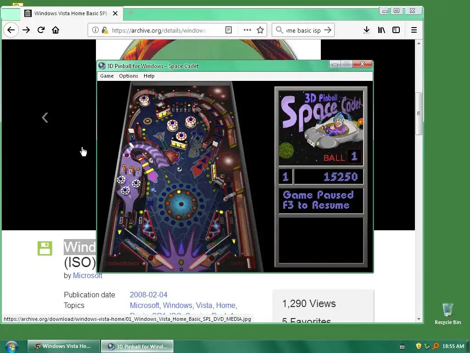The image size is (470, 353).
Task: Open the Game menu in 3D Pinball
Action: 106,76
